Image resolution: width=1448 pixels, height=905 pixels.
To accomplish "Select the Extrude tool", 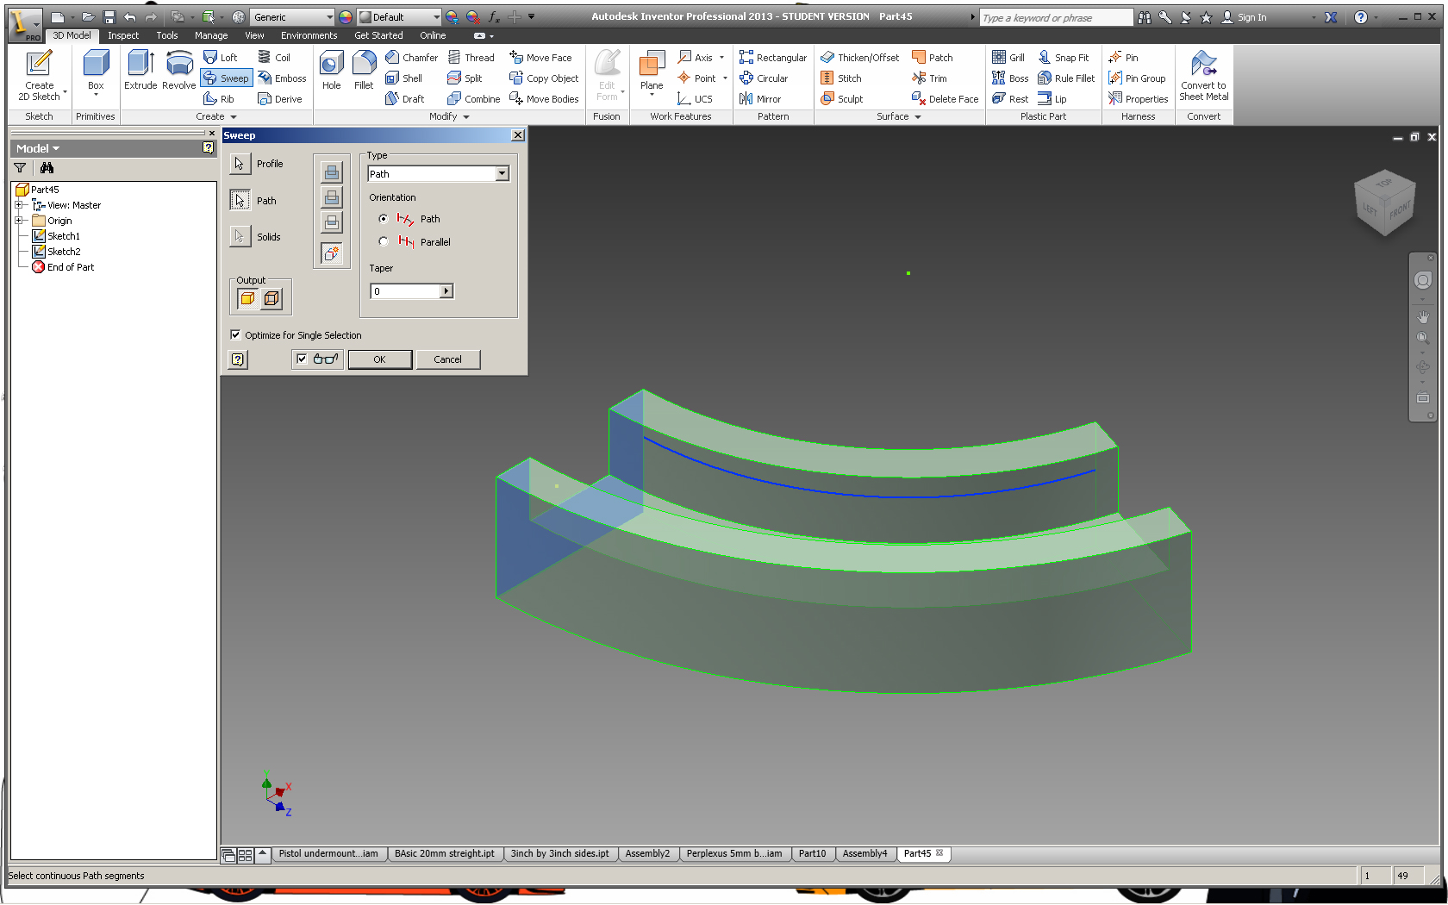I will (140, 70).
